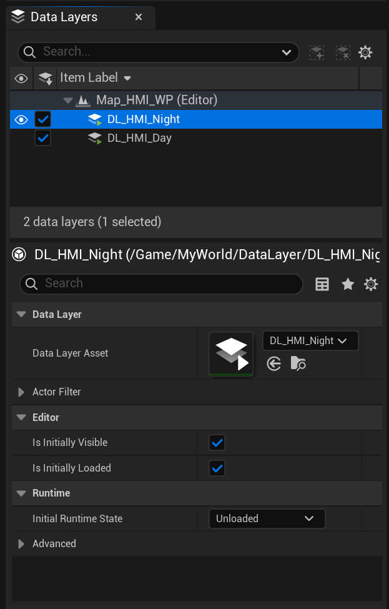Expand the Actor Filter section

[x=21, y=392]
